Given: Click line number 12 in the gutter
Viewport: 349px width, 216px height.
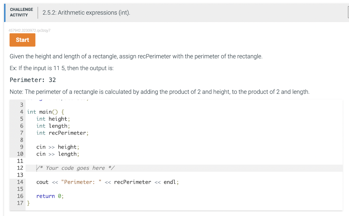Looking at the screenshot, I should tap(20, 168).
